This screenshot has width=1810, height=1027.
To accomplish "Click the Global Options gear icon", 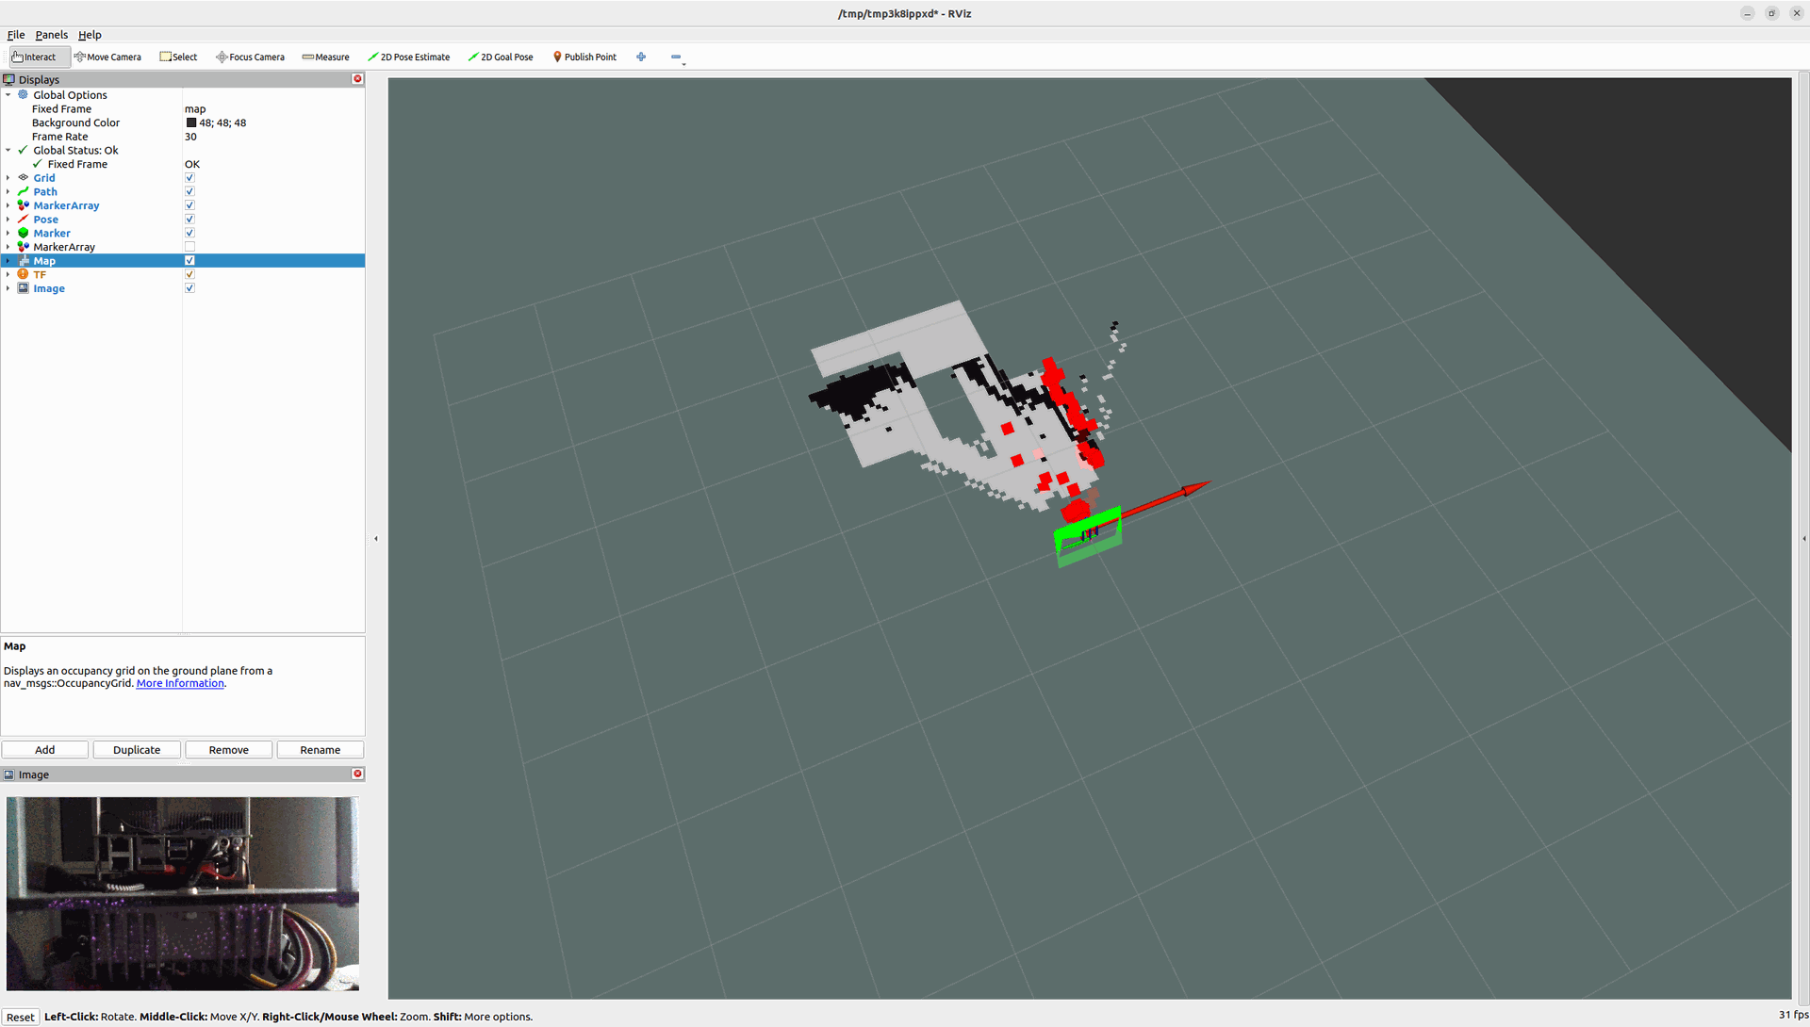I will pyautogui.click(x=24, y=95).
